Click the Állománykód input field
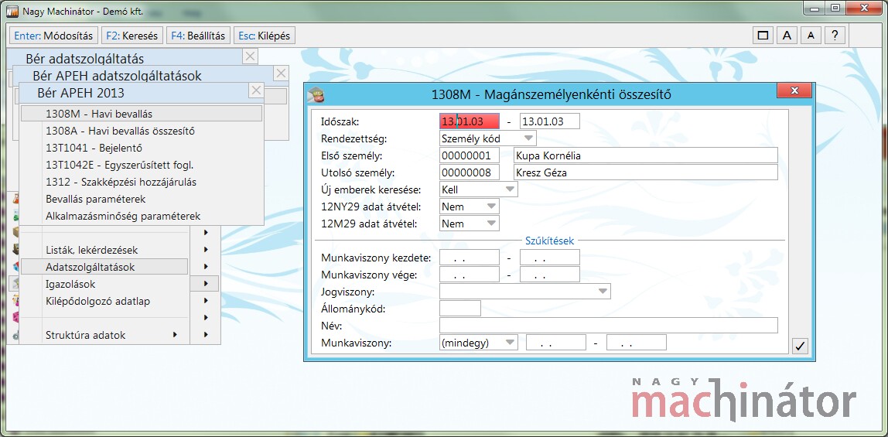 click(459, 309)
